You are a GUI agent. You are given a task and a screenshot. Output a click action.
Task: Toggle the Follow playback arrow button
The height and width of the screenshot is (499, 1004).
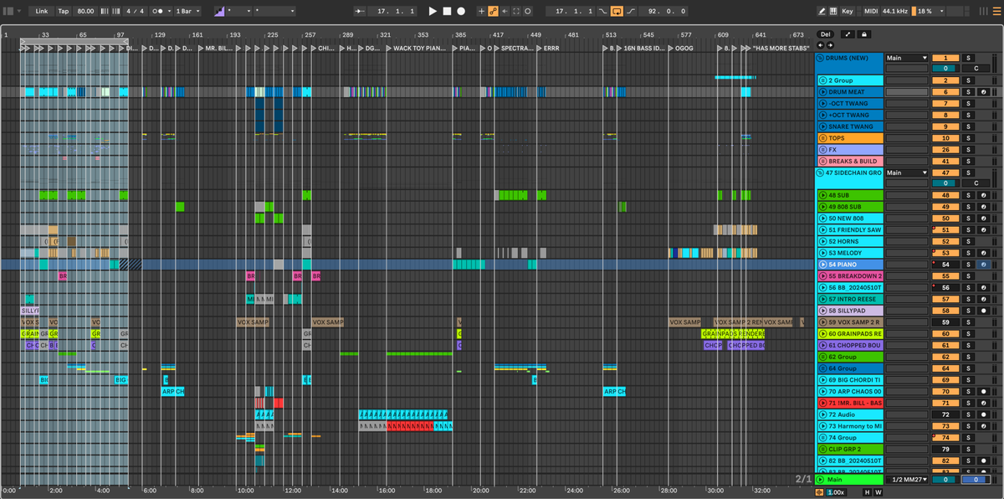360,12
